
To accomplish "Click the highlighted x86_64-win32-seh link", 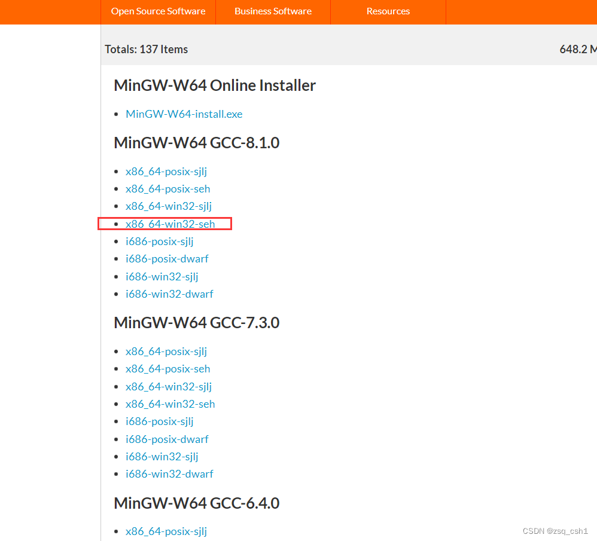I will 170,224.
